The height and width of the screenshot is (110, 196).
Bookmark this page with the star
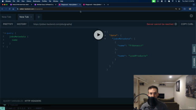click(x=179, y=9)
